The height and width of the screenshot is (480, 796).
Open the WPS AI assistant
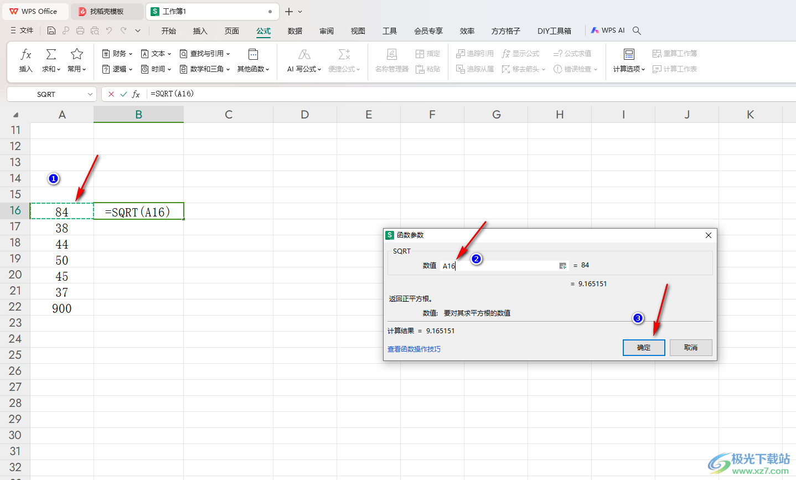pos(608,30)
